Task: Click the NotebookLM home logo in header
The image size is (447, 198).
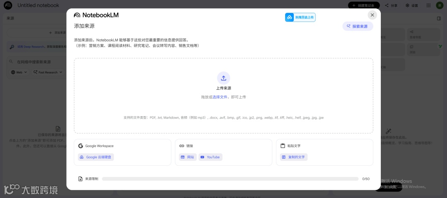Action: click(8, 5)
